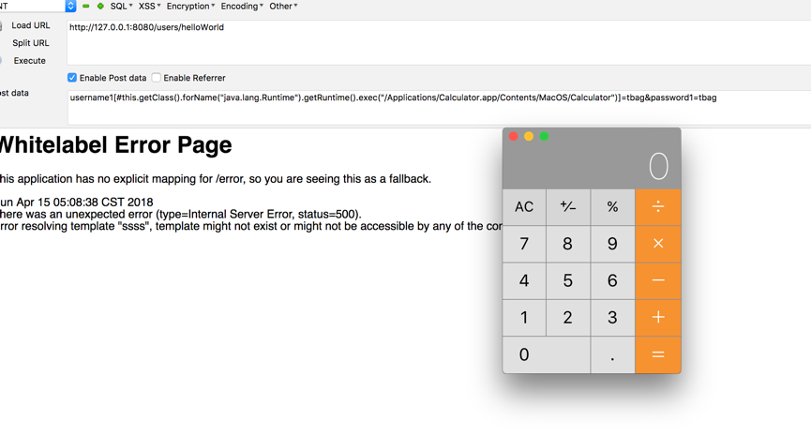Open the SQL menu
The image size is (811, 436).
pos(122,7)
